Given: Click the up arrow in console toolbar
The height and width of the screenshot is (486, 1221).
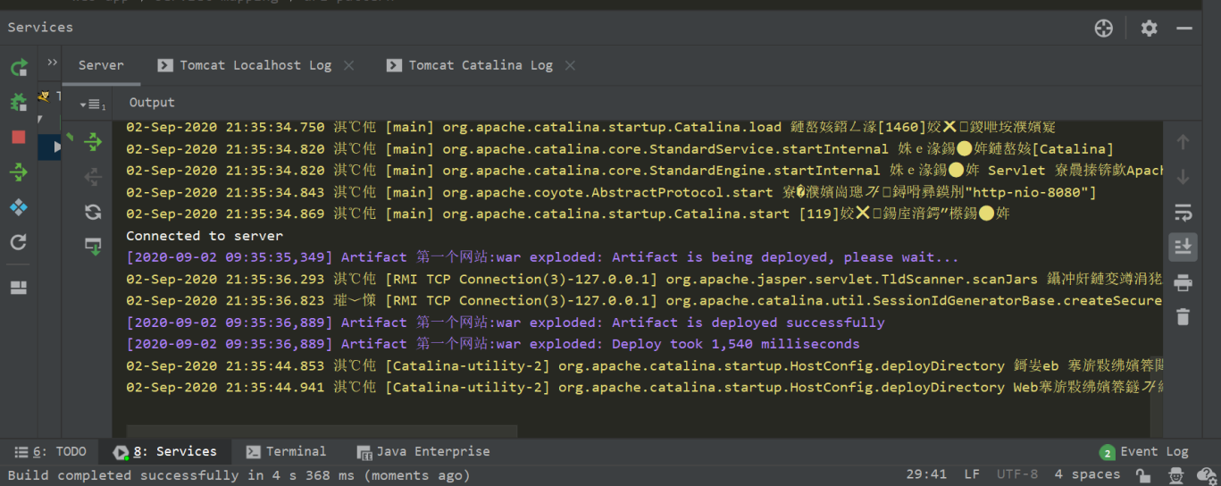Looking at the screenshot, I should tap(1183, 142).
